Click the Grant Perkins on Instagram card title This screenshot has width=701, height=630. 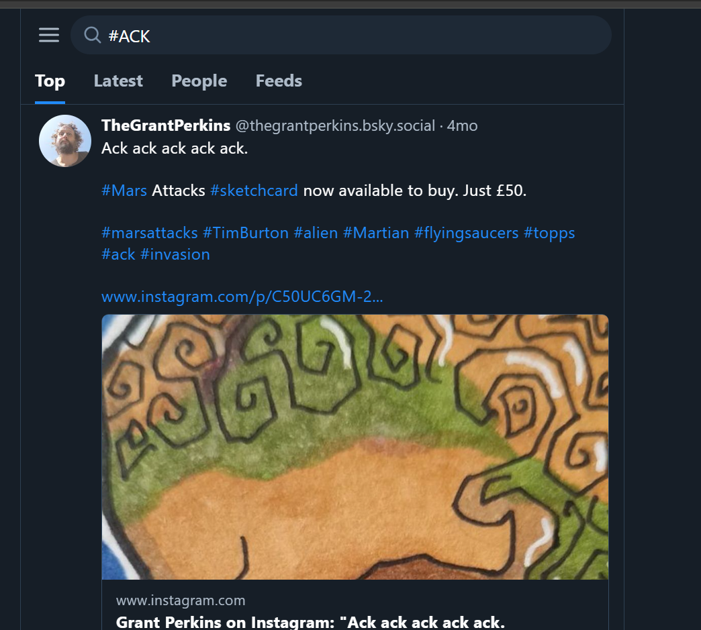click(310, 622)
